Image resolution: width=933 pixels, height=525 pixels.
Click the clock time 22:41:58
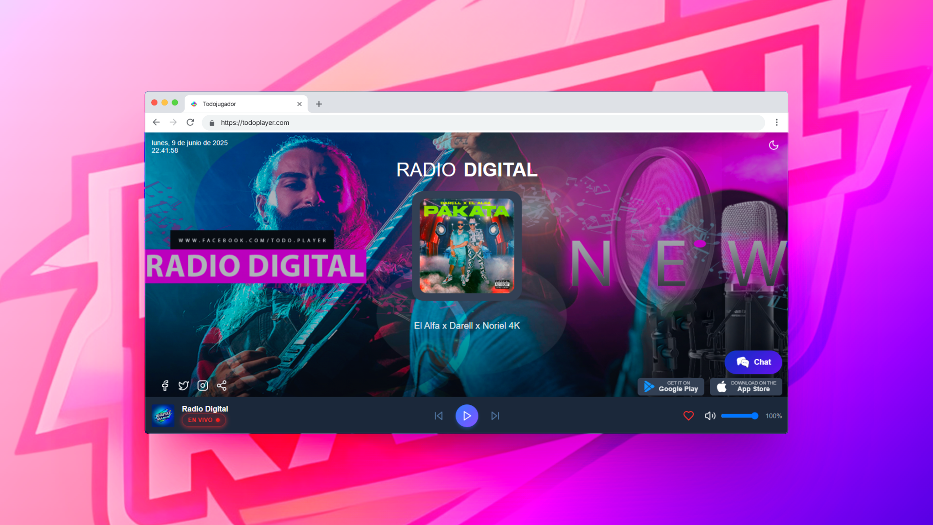165,151
